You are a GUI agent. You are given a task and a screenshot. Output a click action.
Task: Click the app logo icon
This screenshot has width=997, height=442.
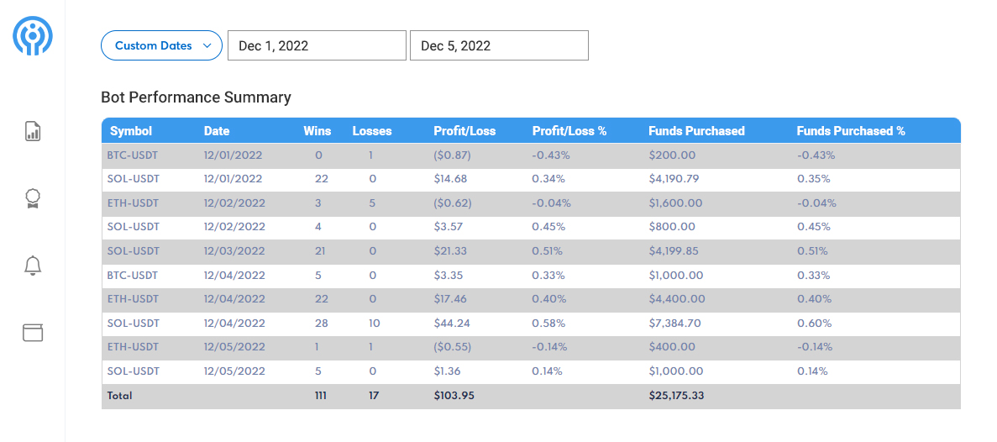[x=33, y=36]
